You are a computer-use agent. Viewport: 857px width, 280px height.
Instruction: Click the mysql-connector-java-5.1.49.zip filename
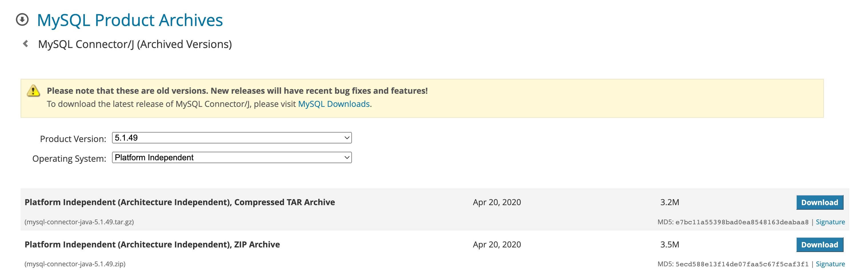pos(75,264)
